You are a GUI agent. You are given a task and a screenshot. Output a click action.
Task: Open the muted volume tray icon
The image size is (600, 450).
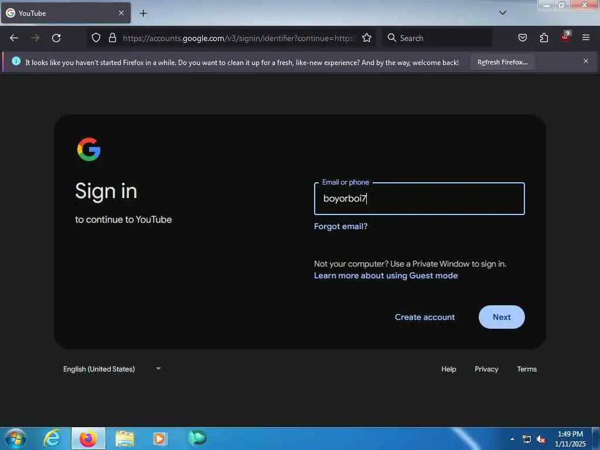point(541,439)
